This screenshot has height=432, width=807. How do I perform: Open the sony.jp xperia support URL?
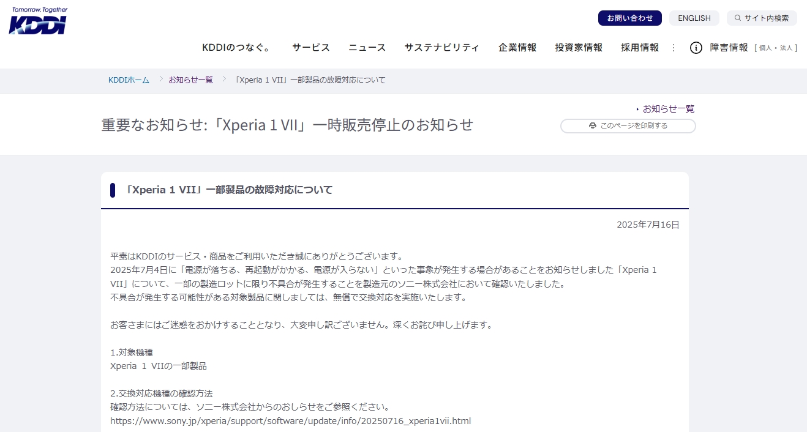(291, 421)
